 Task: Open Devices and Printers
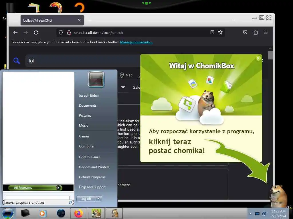[94, 167]
